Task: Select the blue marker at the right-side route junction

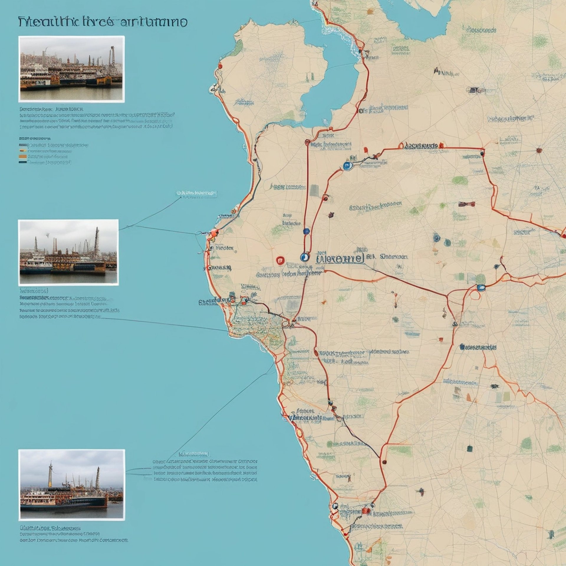Action: pos(481,288)
